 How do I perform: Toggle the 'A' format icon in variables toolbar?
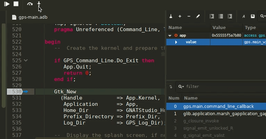(x=244, y=16)
